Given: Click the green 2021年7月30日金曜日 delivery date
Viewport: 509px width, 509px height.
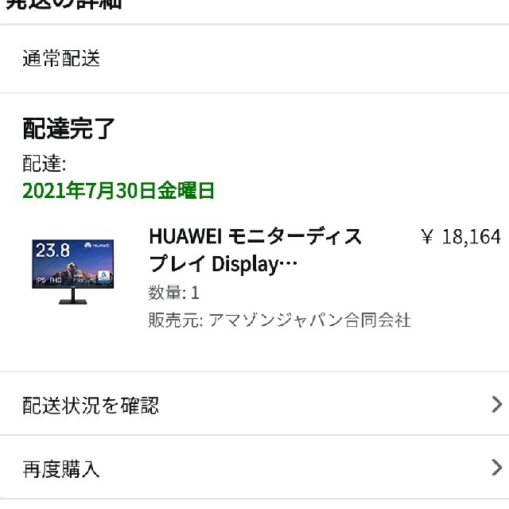Looking at the screenshot, I should pyautogui.click(x=119, y=191).
